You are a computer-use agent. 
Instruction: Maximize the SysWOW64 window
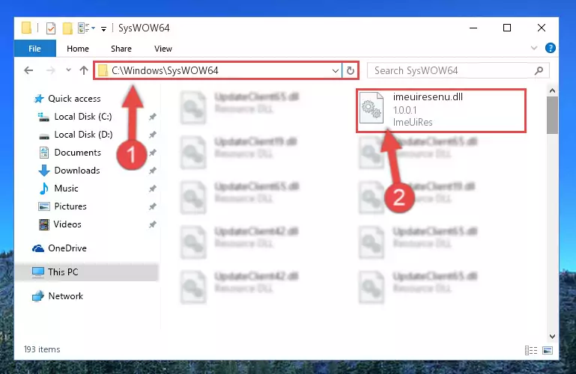click(507, 28)
